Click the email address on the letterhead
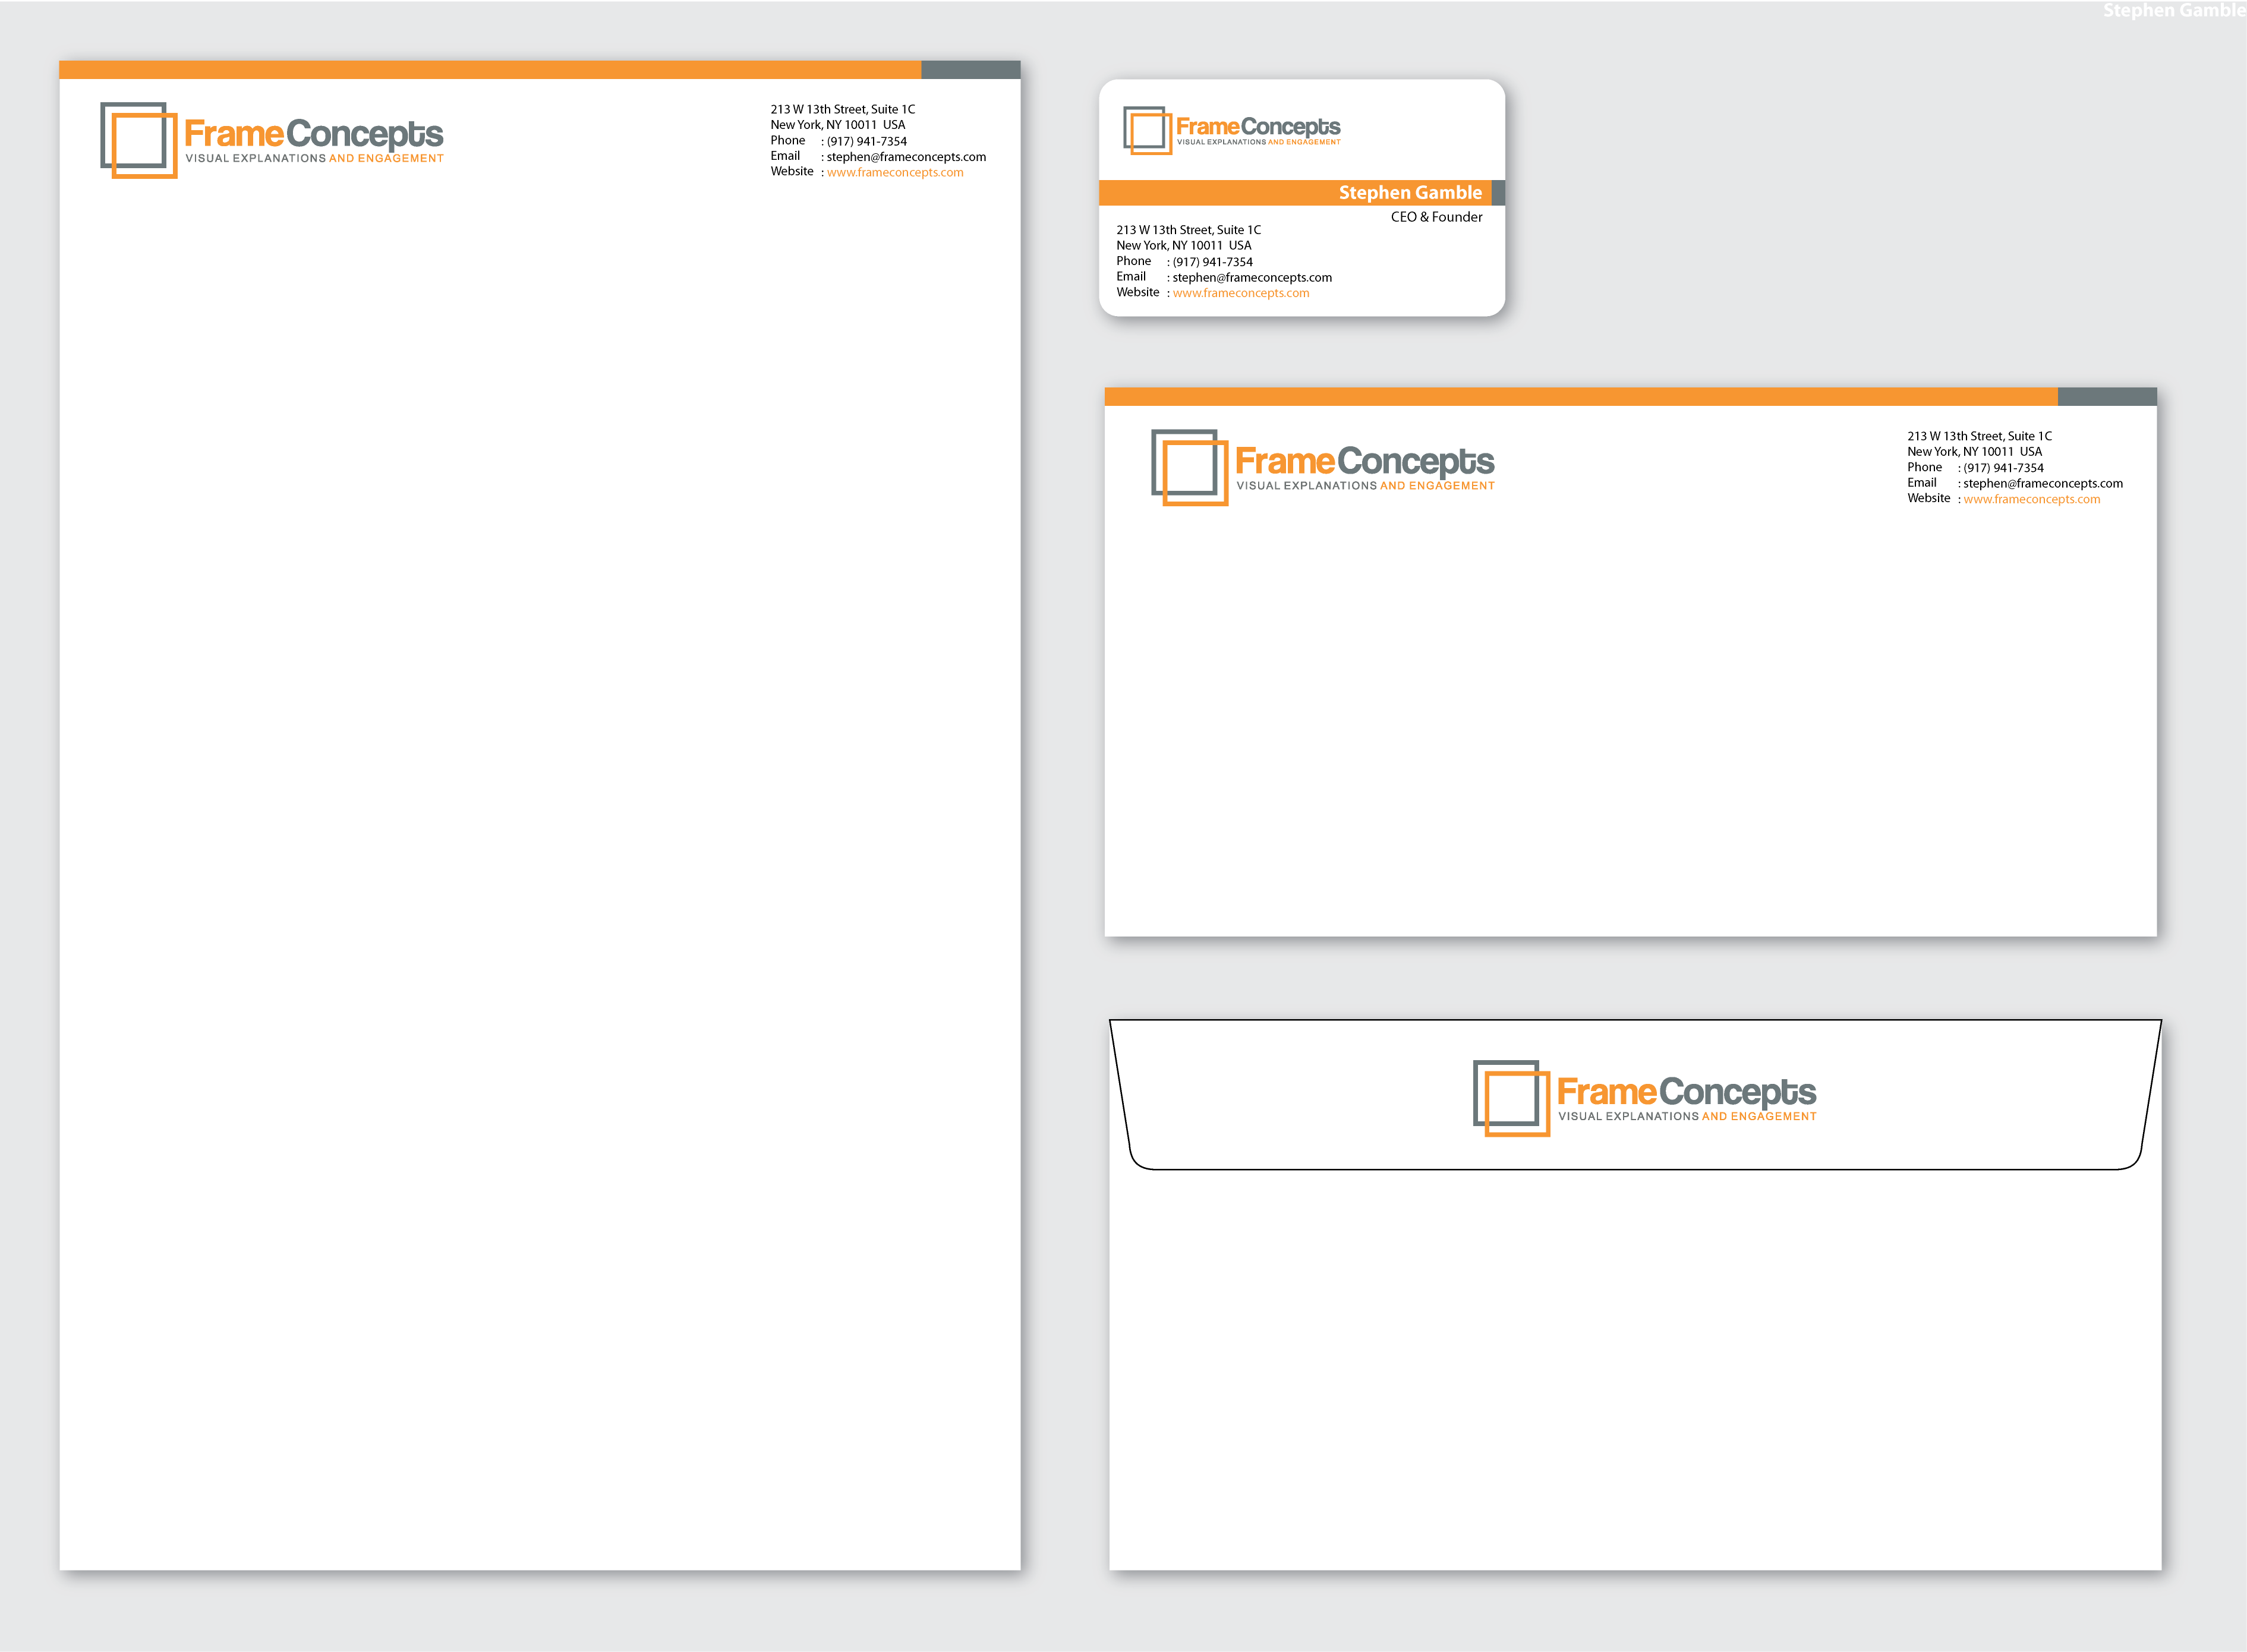2247x1652 pixels. coord(906,157)
